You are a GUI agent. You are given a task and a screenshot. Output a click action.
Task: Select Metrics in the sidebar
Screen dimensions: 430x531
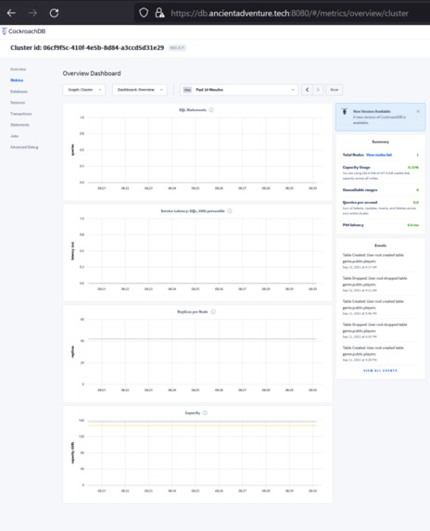pyautogui.click(x=17, y=81)
